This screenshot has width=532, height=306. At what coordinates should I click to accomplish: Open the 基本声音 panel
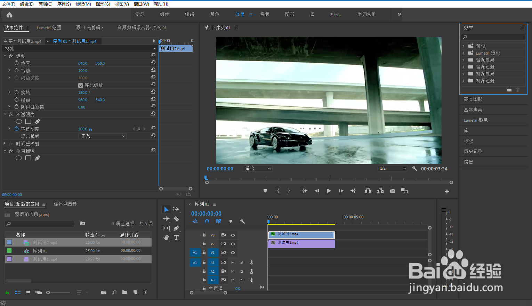point(473,110)
